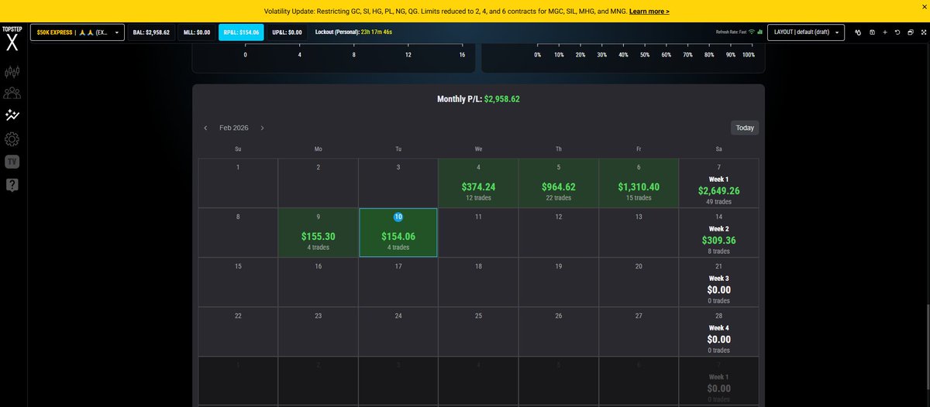930x407 pixels.
Task: Select Feb 9 cell showing $155.30
Action: [x=319, y=232]
